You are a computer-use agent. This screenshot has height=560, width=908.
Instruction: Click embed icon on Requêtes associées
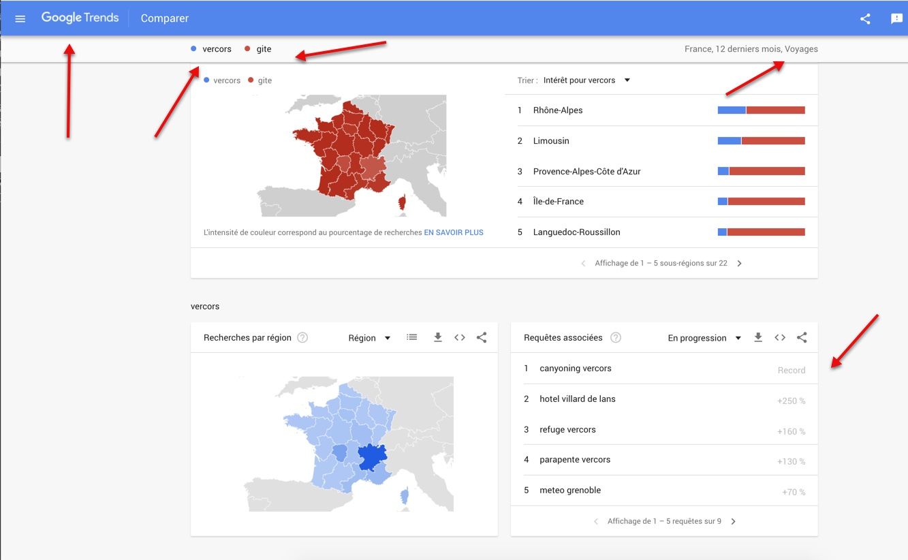click(780, 337)
